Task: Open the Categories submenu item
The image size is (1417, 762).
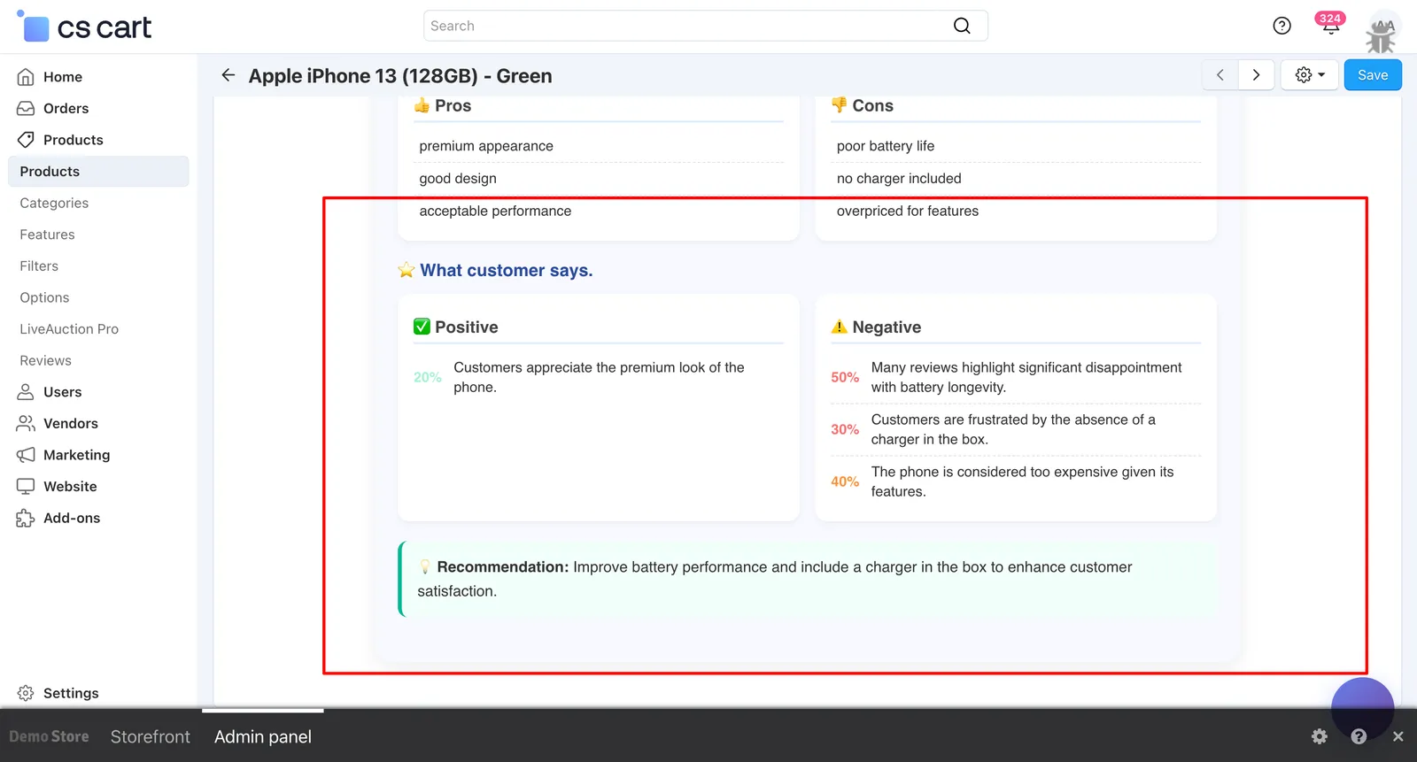Action: (54, 204)
